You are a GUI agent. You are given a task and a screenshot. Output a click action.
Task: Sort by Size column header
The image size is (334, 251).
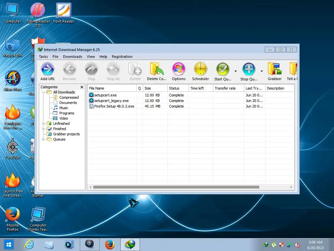pyautogui.click(x=155, y=88)
